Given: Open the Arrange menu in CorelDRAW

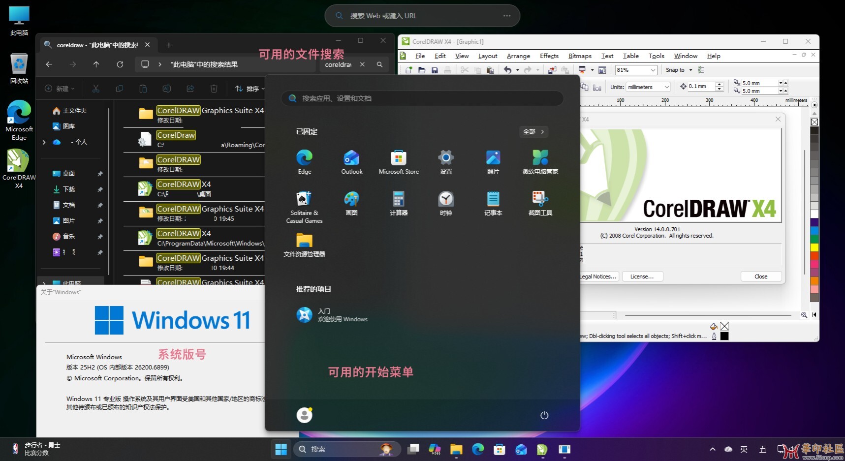Looking at the screenshot, I should click(x=518, y=56).
